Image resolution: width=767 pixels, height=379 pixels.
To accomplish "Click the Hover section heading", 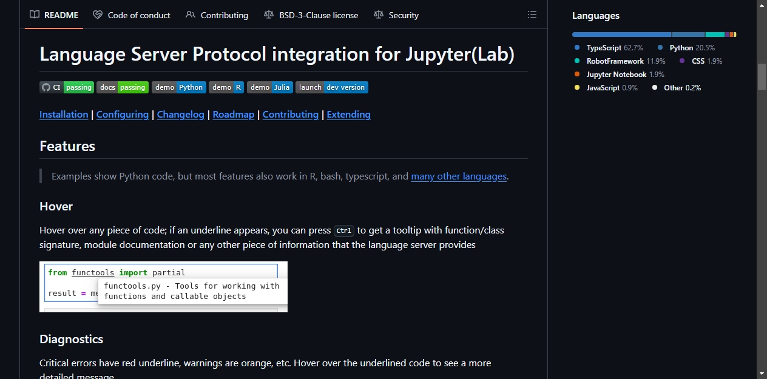I will 56,207.
